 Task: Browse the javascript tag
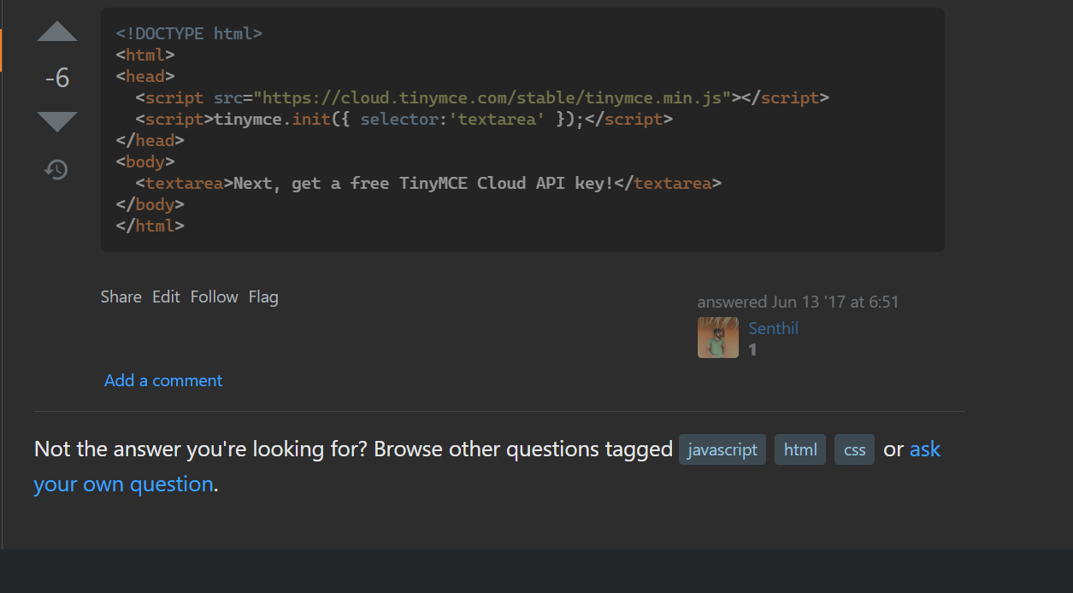point(722,449)
